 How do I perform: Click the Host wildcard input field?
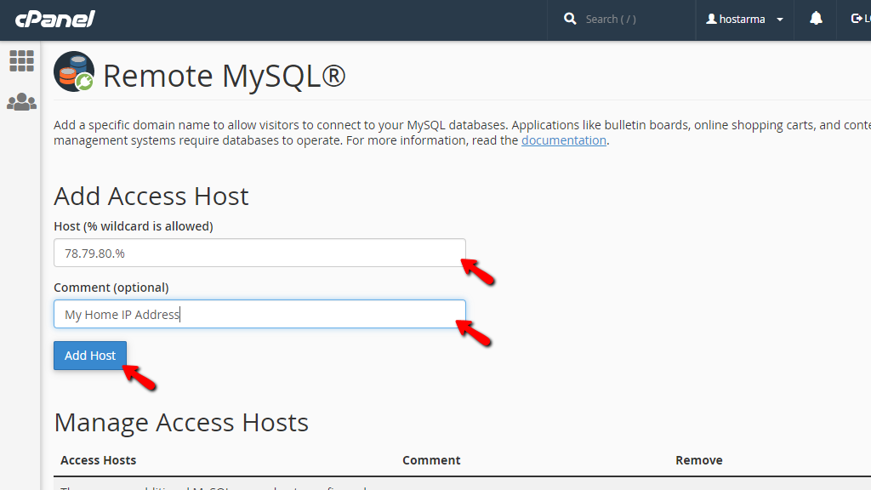coord(259,253)
